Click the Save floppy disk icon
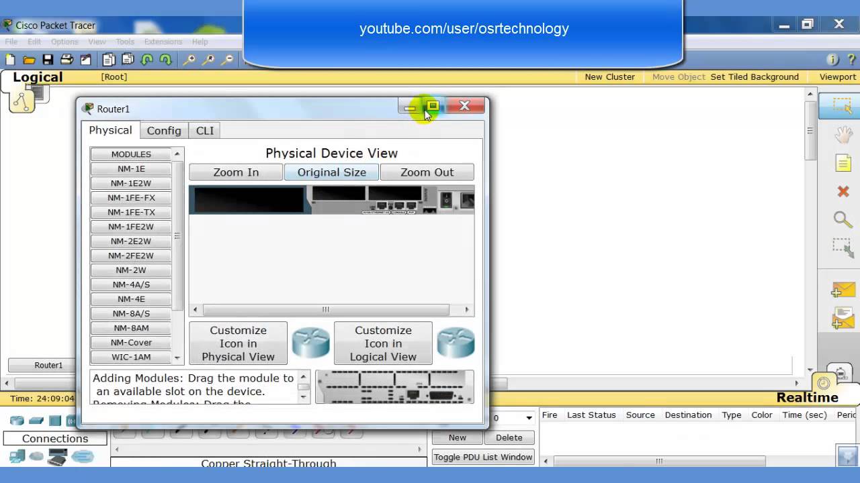Viewport: 860px width, 483px height. click(48, 60)
